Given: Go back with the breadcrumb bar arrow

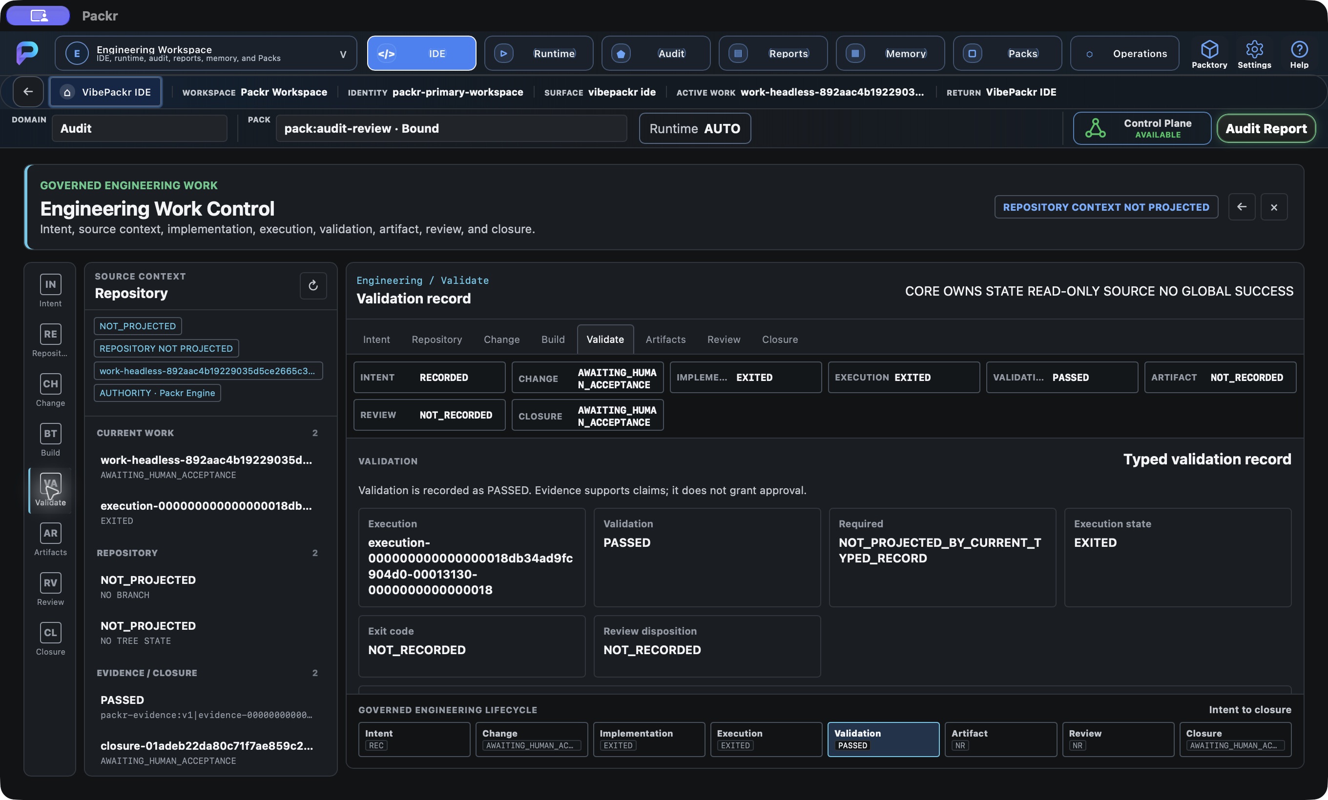Looking at the screenshot, I should click(x=28, y=92).
